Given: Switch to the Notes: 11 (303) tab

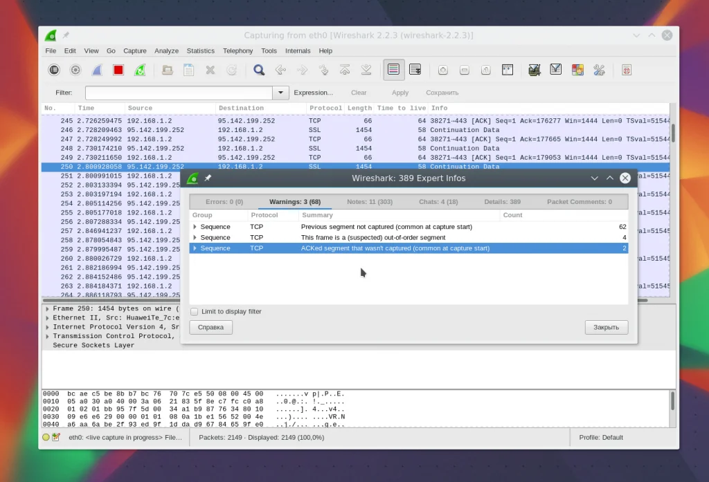Looking at the screenshot, I should tap(370, 202).
